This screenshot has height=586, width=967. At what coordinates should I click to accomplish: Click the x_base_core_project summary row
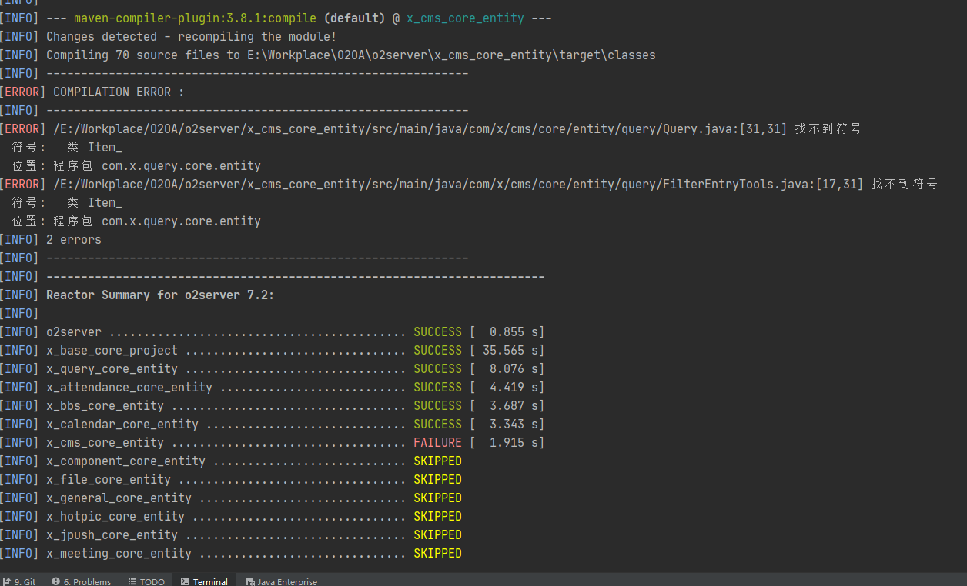[x=112, y=350]
